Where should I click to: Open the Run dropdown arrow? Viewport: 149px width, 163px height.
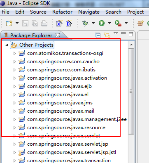click(x=109, y=23)
